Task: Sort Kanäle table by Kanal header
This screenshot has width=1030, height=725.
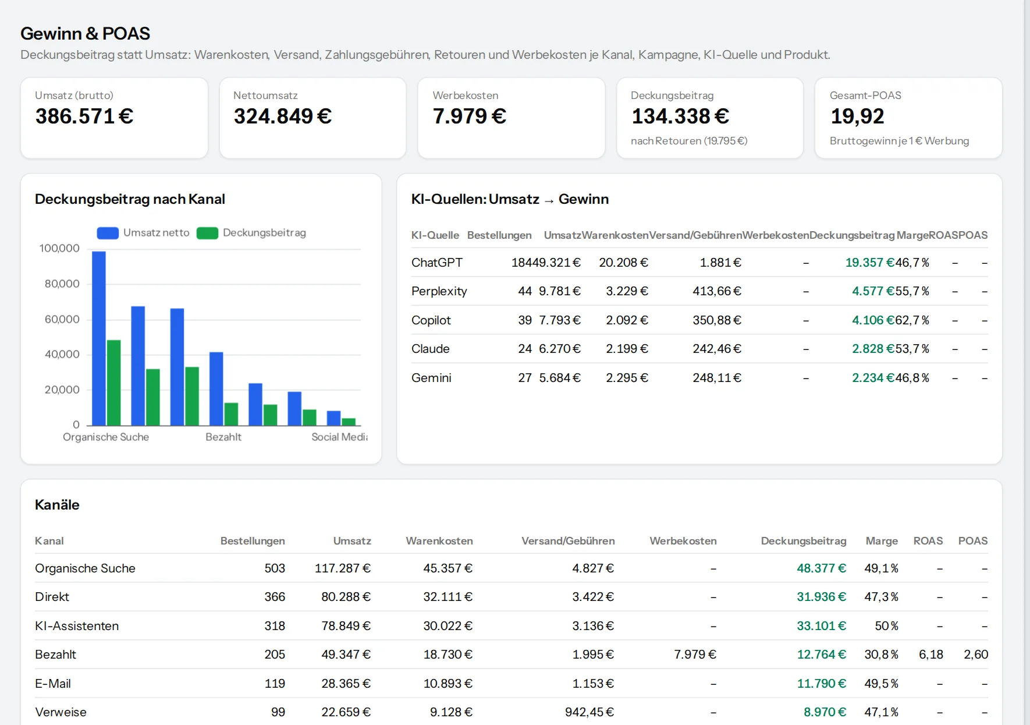Action: 49,541
